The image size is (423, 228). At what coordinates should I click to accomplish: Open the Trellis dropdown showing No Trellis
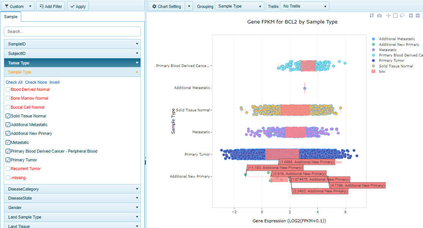[304, 6]
